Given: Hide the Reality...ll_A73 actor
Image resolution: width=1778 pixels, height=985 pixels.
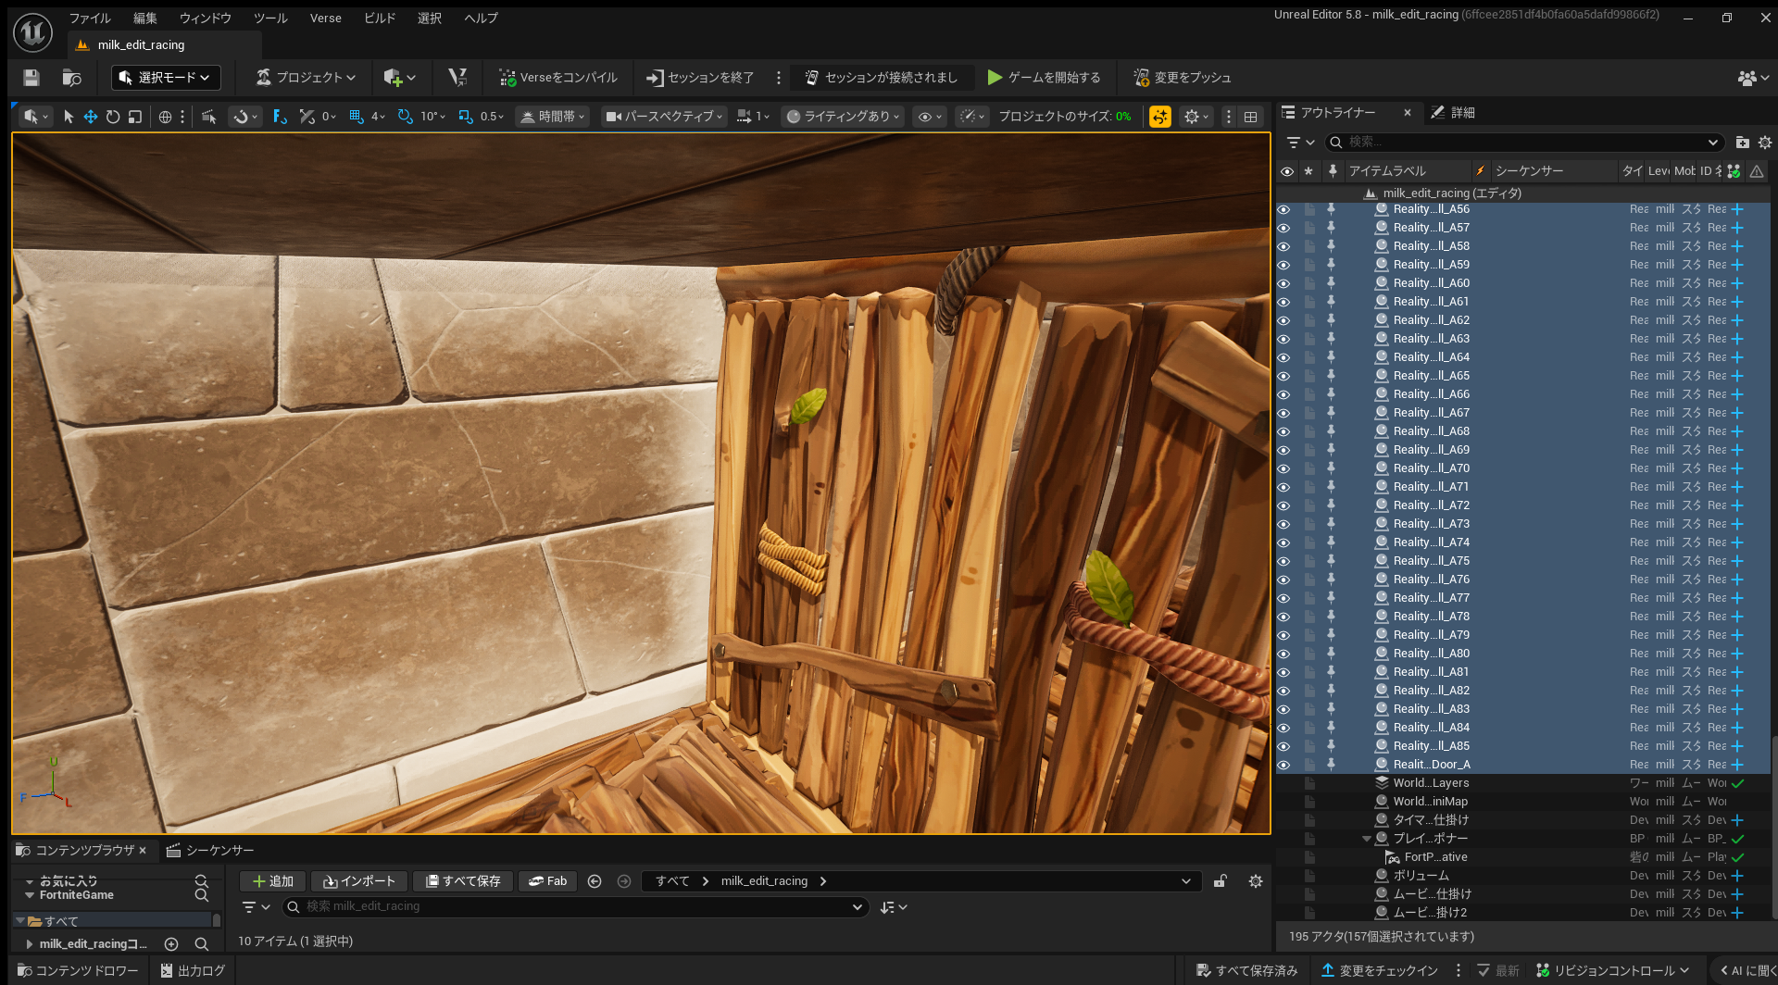Looking at the screenshot, I should coord(1283,524).
